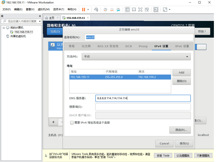
Task: Toggle the network connection on/off switch
Action: [201, 47]
